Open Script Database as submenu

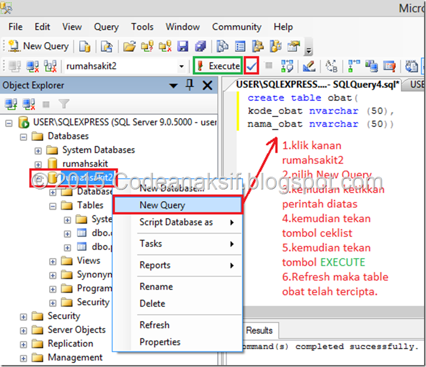177,222
